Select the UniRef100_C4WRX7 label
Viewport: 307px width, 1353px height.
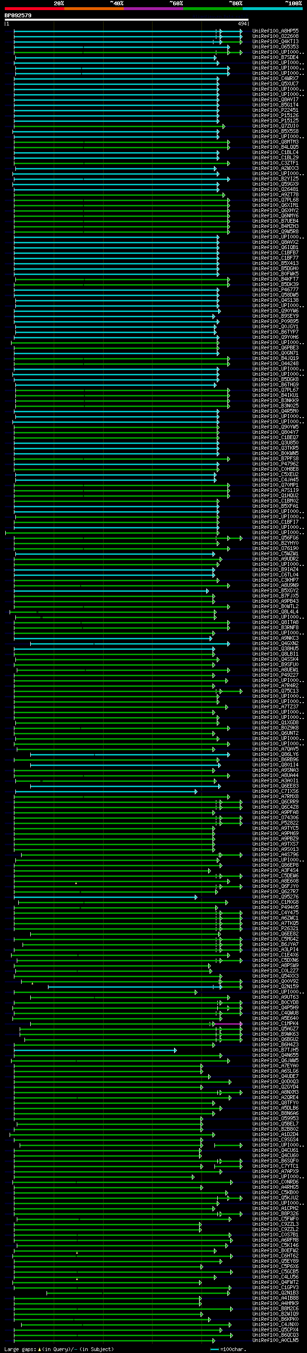point(275,79)
